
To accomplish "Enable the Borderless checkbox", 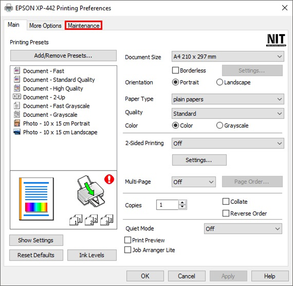I will click(175, 70).
